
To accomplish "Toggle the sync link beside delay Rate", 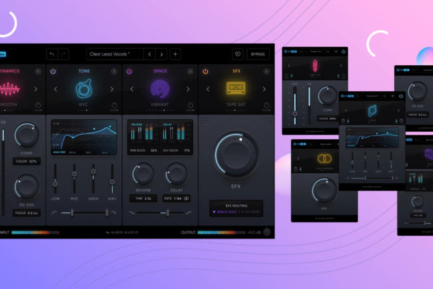I will point(187,198).
